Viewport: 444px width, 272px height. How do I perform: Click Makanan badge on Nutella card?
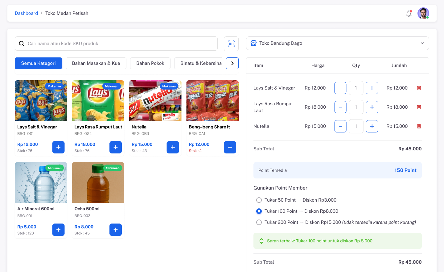169,86
